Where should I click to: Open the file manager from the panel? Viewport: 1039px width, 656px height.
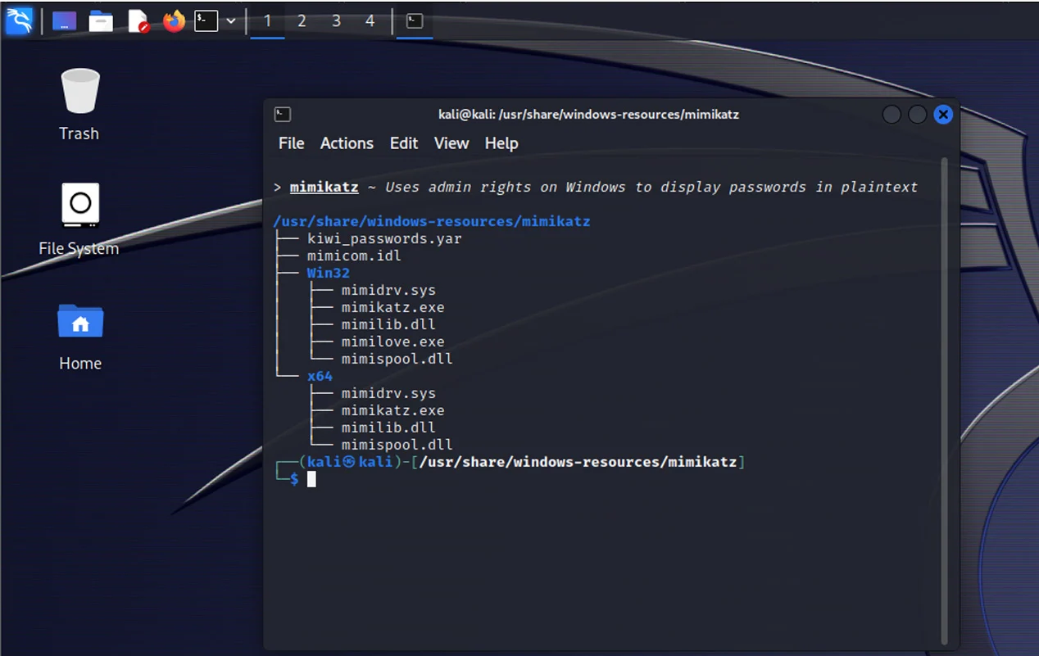pos(101,21)
